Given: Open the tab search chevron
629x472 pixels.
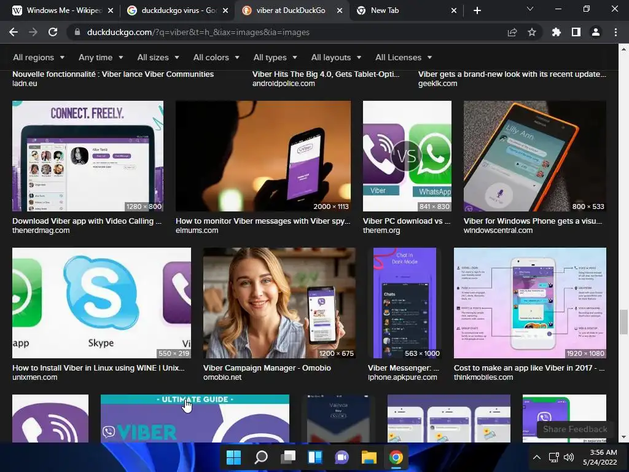Looking at the screenshot, I should pyautogui.click(x=530, y=9).
